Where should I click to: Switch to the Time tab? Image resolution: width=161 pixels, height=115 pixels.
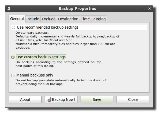(x=85, y=19)
